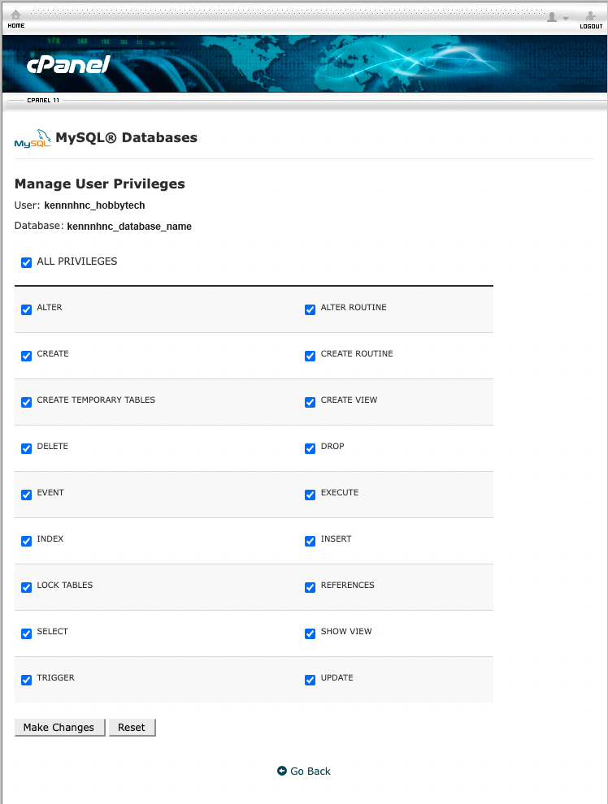Disable the DELETE privilege checkbox

[x=27, y=448]
